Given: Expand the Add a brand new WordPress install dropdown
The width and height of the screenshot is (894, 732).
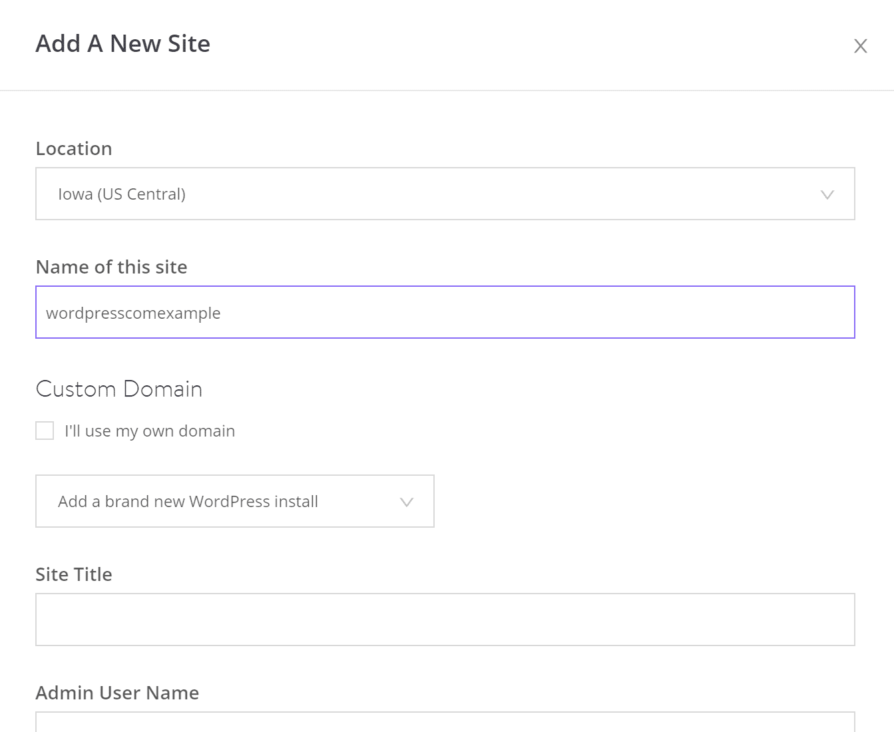Looking at the screenshot, I should tap(234, 502).
